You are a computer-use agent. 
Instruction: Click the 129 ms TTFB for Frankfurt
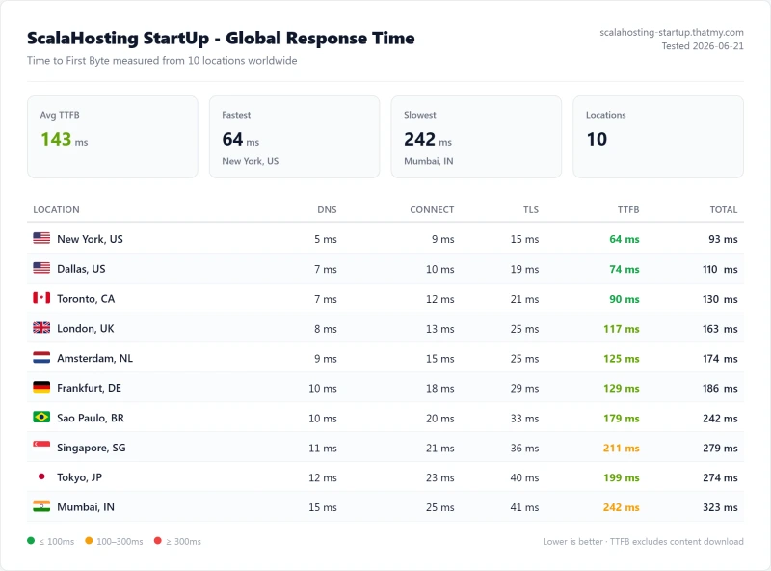click(x=622, y=389)
